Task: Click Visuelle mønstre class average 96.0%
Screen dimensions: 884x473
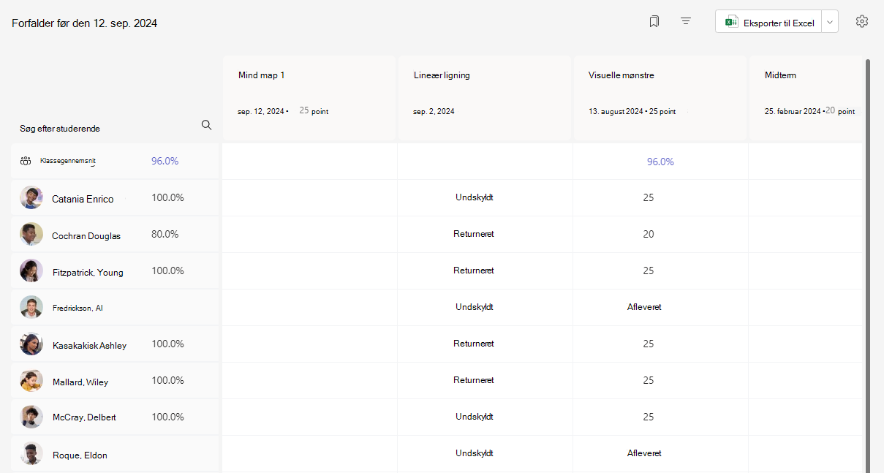Action: coord(660,162)
